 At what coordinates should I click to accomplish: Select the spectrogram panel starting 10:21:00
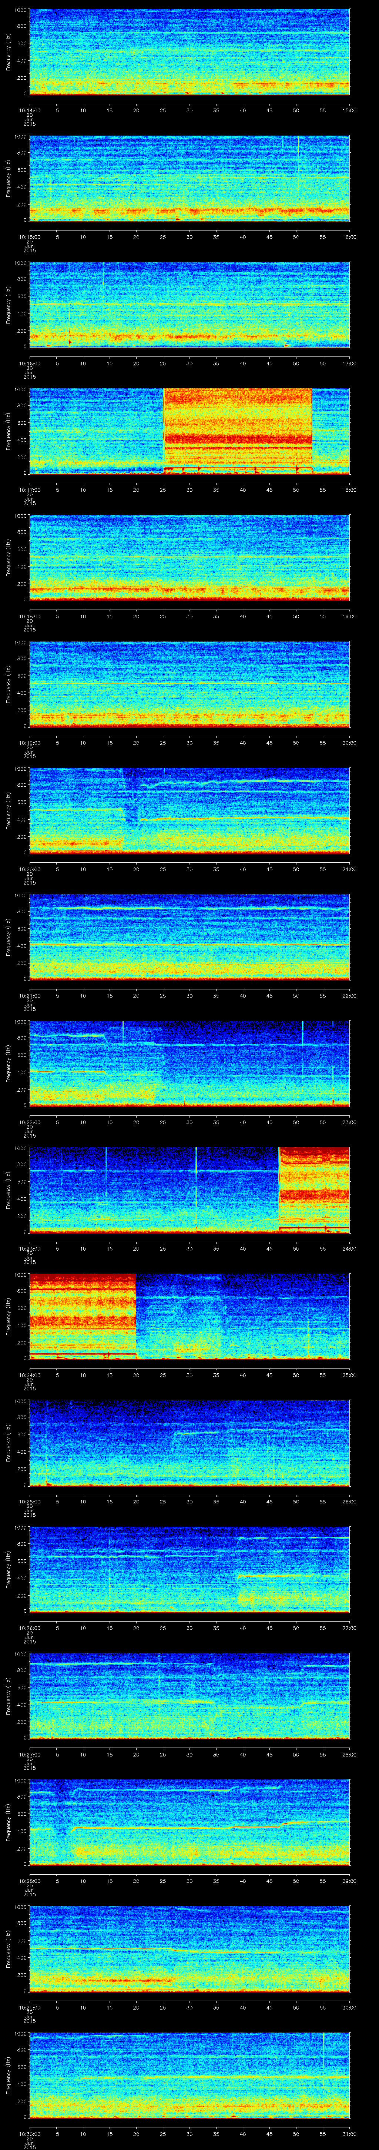[x=189, y=936]
